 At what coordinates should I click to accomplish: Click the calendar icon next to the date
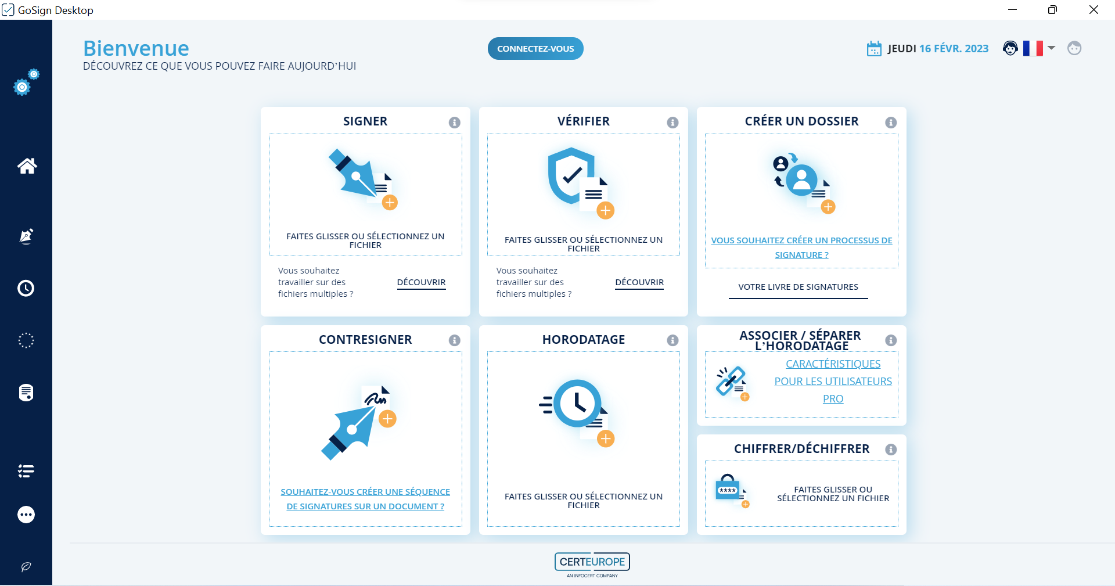point(874,48)
